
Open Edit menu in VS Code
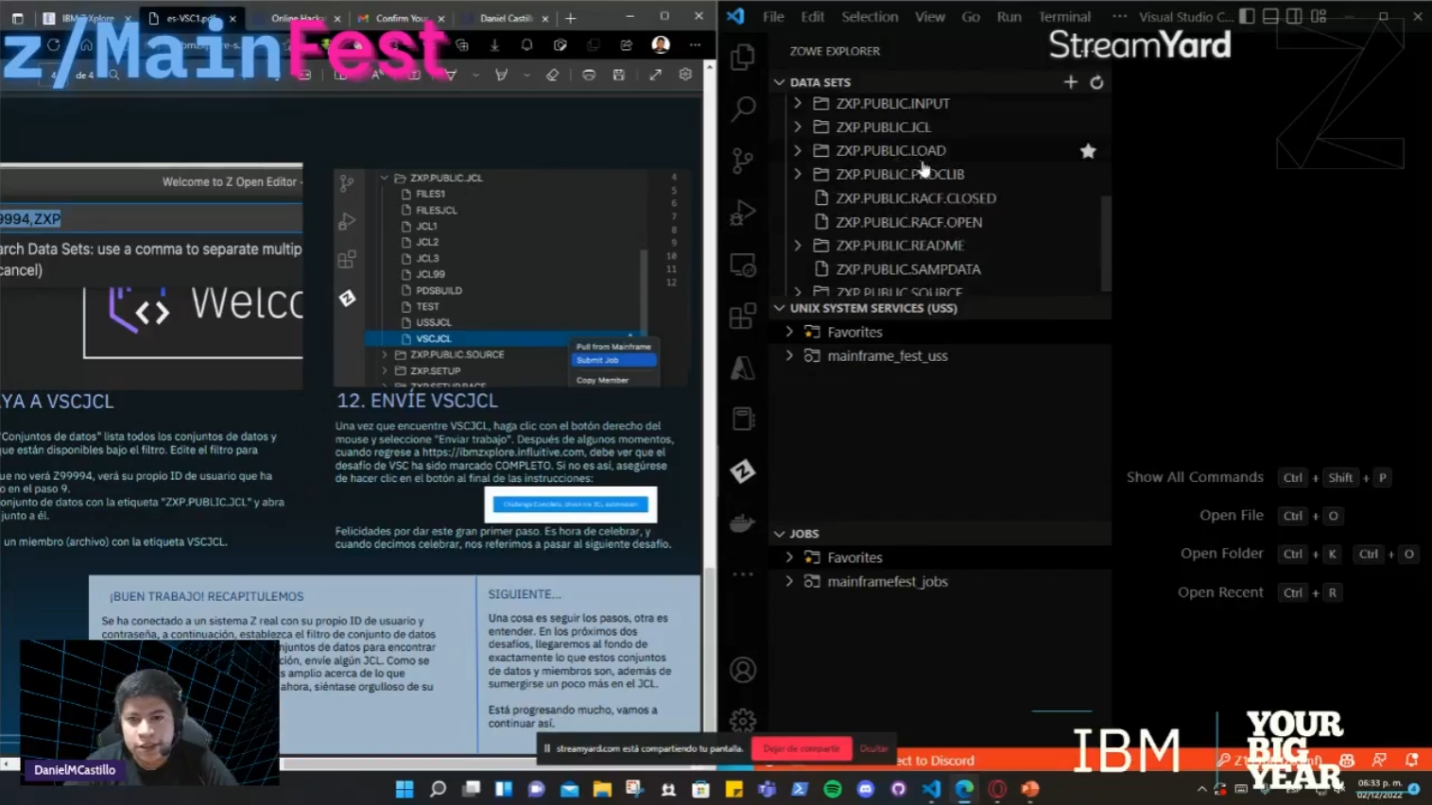point(812,16)
